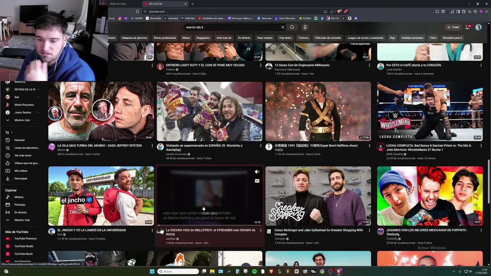Open YouTube Music in sidebar

tap(22, 254)
